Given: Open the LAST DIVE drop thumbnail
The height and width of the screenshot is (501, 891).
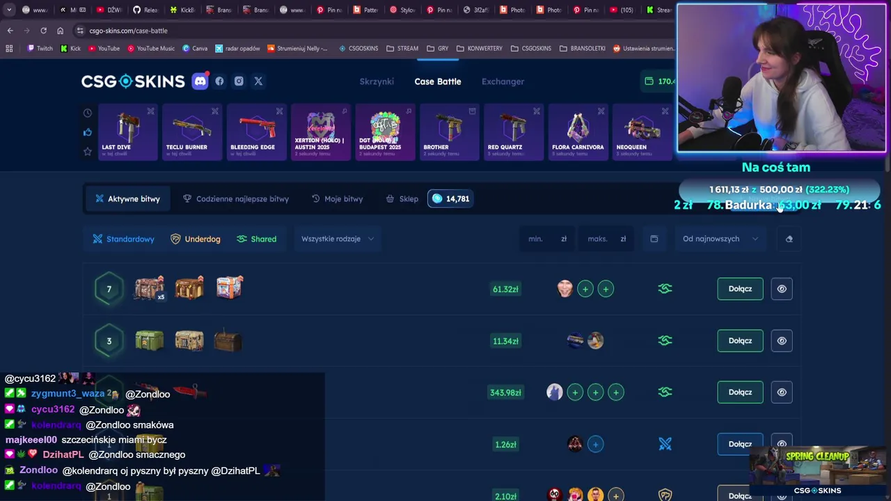Looking at the screenshot, I should tap(128, 132).
